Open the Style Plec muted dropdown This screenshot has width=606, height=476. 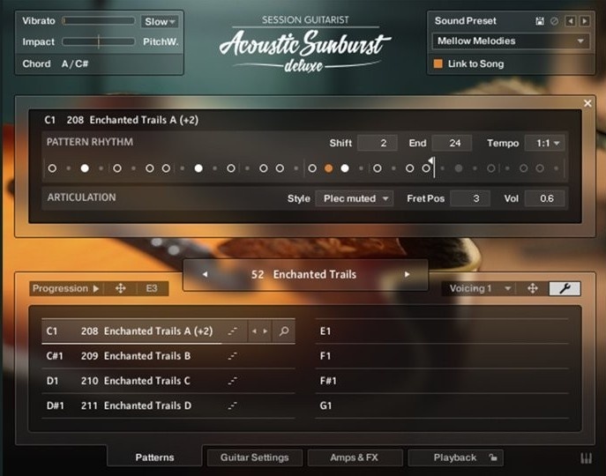click(355, 198)
